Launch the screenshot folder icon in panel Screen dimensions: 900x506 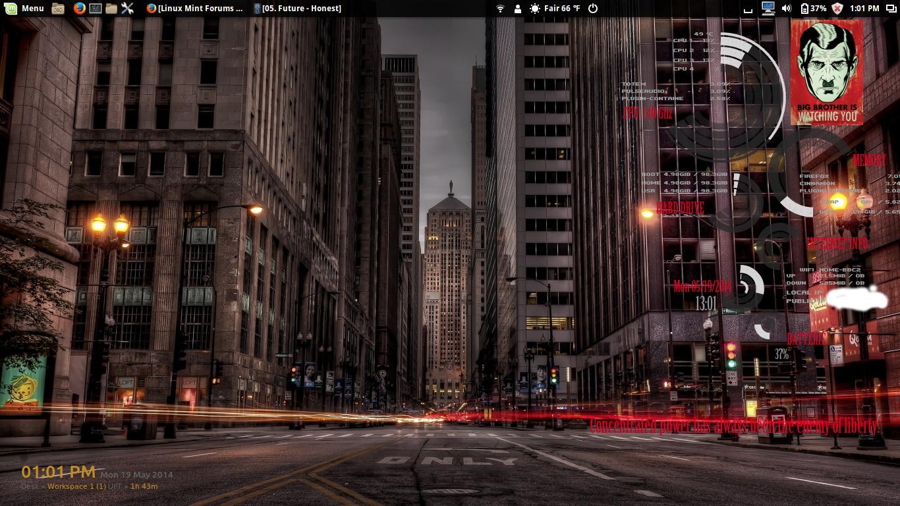click(58, 9)
